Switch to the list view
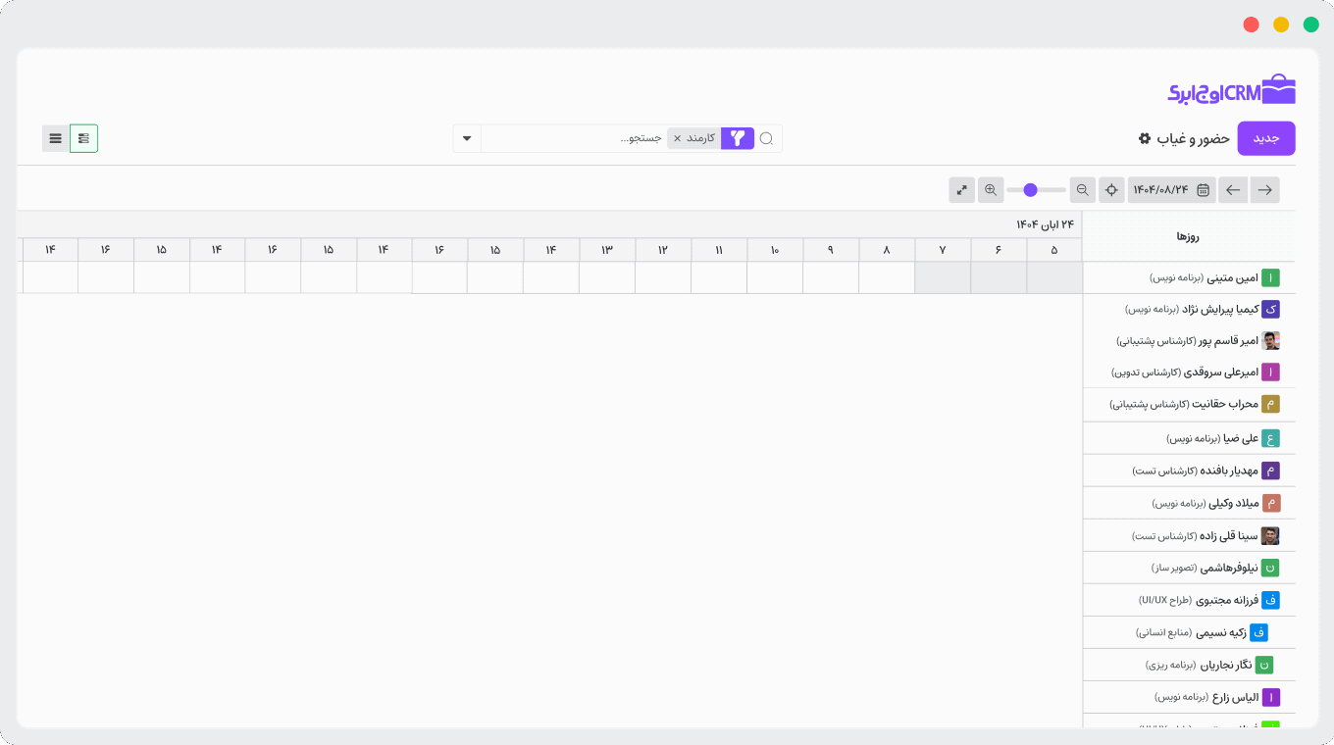This screenshot has height=745, width=1334. pos(56,138)
